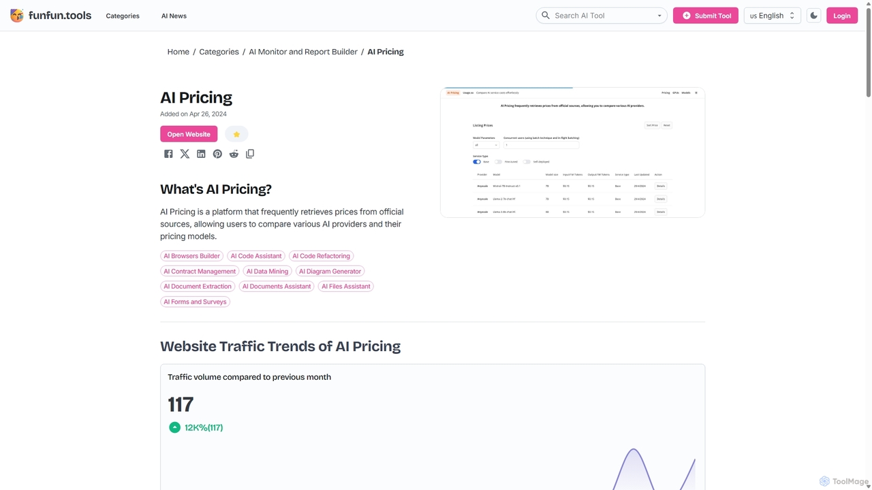The height and width of the screenshot is (490, 872).
Task: Click the "Website Traffic Trends of AI Pricing" heading
Action: tap(280, 346)
